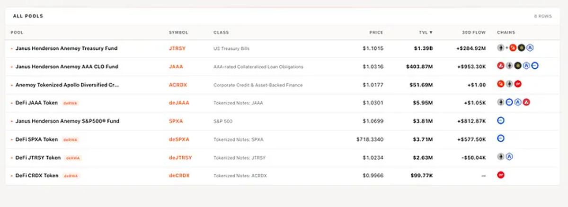Image resolution: width=568 pixels, height=207 pixels.
Task: Click the deRWA badge on DeFi JAAA Token
Action: coord(70,103)
